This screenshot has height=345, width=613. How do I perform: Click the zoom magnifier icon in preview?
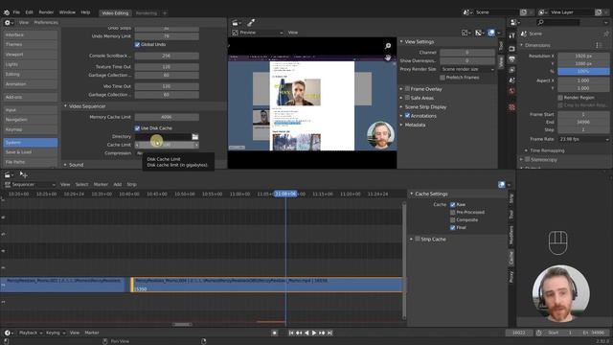coord(388,46)
